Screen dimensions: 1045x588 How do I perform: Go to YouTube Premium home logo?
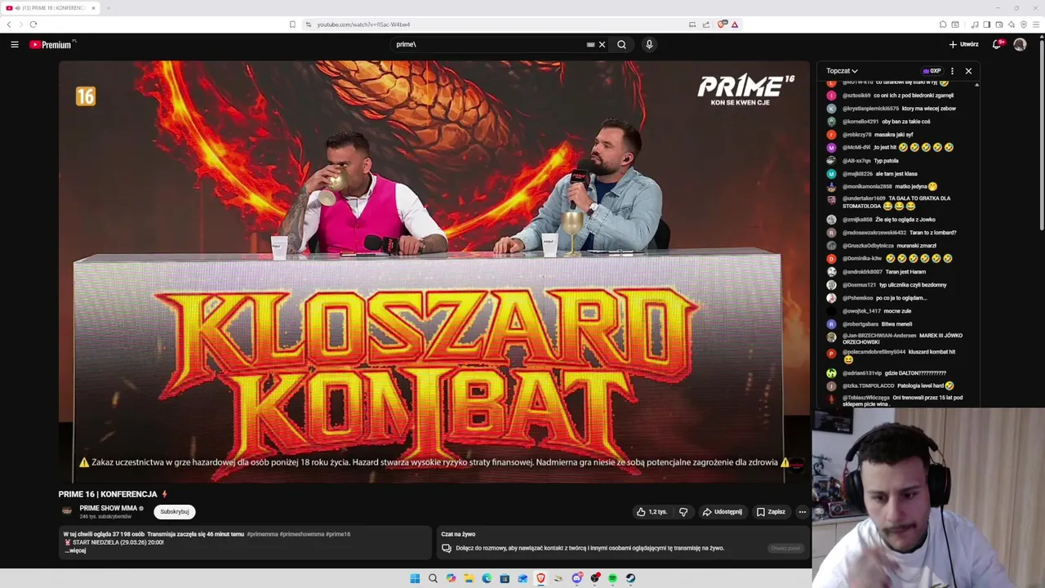click(x=52, y=44)
